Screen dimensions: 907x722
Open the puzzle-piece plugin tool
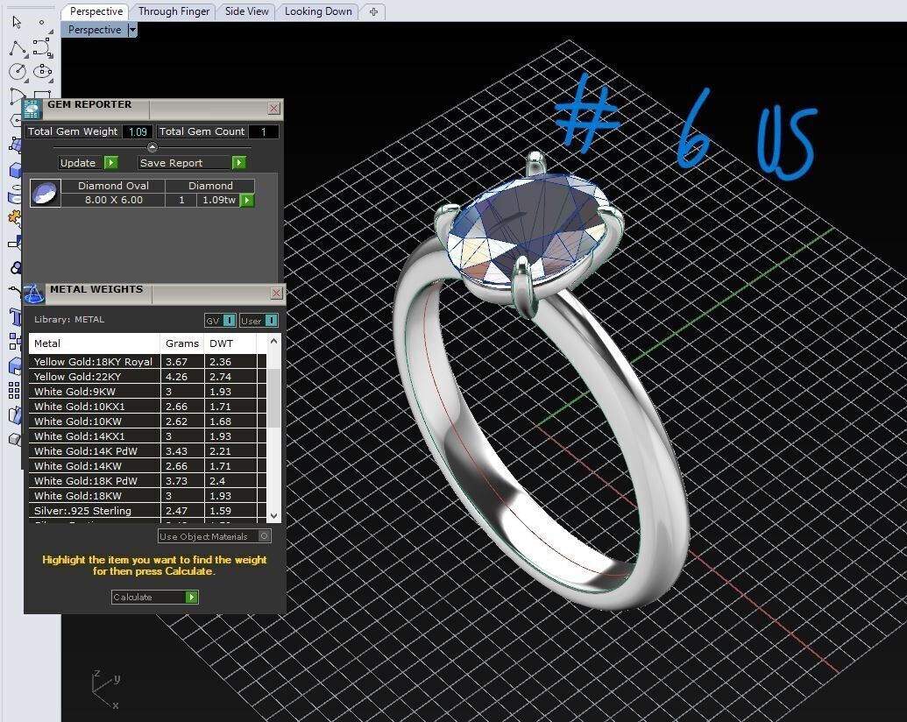pos(14,219)
